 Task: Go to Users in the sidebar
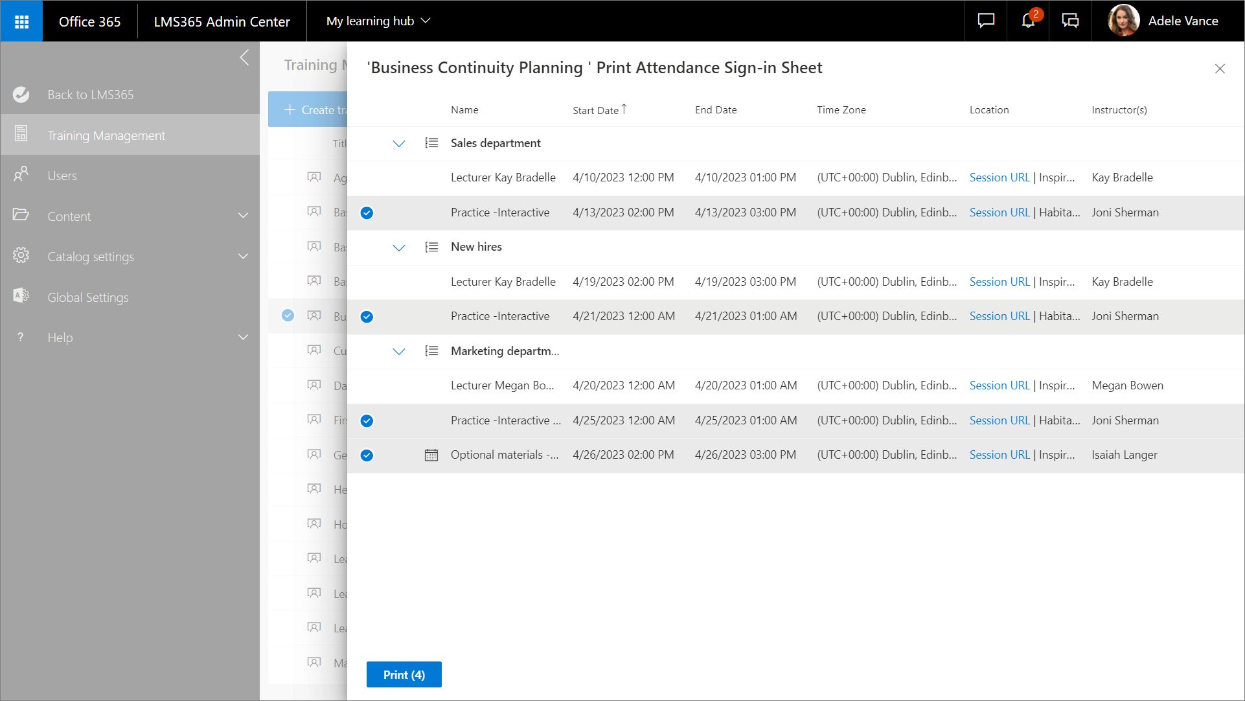tap(62, 176)
